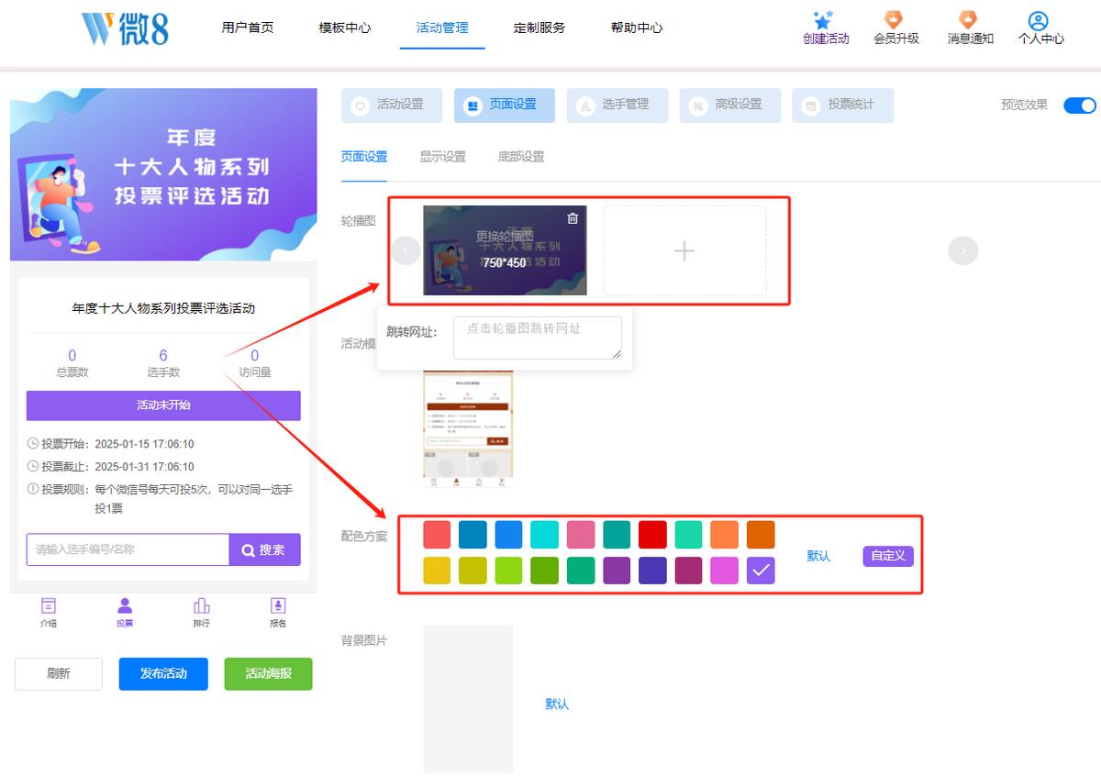Open the 底部设置 sub-tab

[x=521, y=157]
